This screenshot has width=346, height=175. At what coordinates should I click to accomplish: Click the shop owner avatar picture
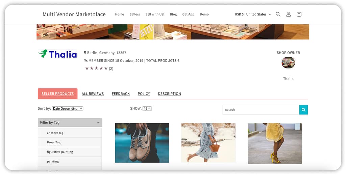(x=288, y=63)
